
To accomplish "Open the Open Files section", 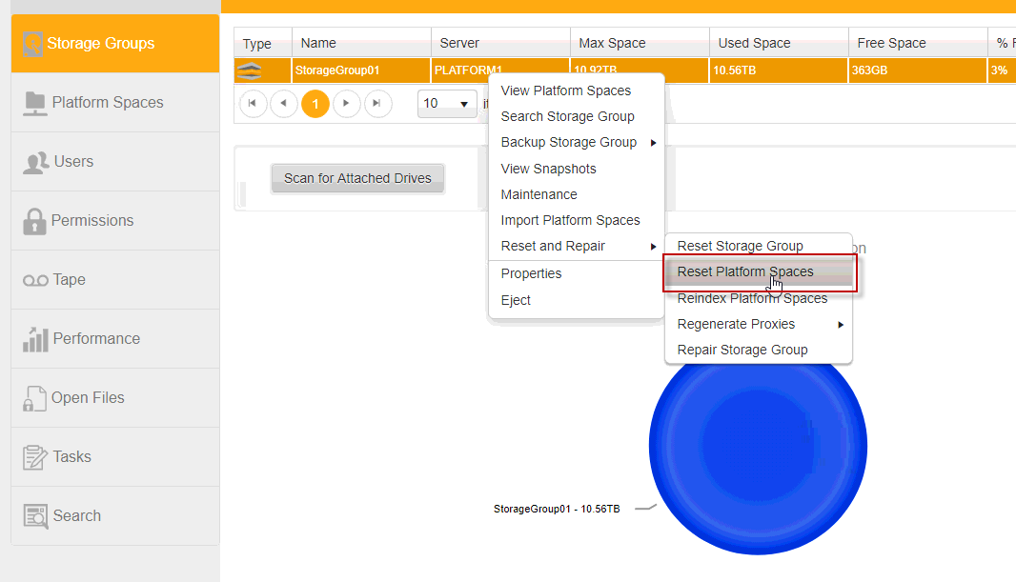I will 115,397.
